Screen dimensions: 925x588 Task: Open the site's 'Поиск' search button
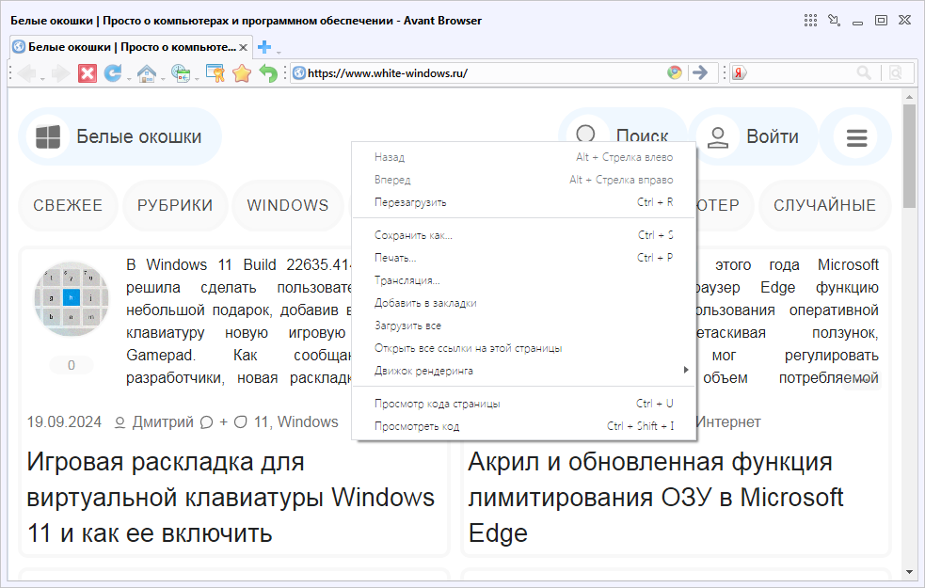623,126
